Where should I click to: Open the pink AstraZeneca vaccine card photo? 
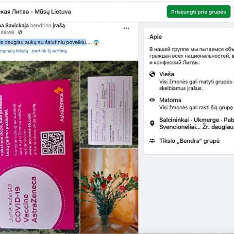[40, 147]
